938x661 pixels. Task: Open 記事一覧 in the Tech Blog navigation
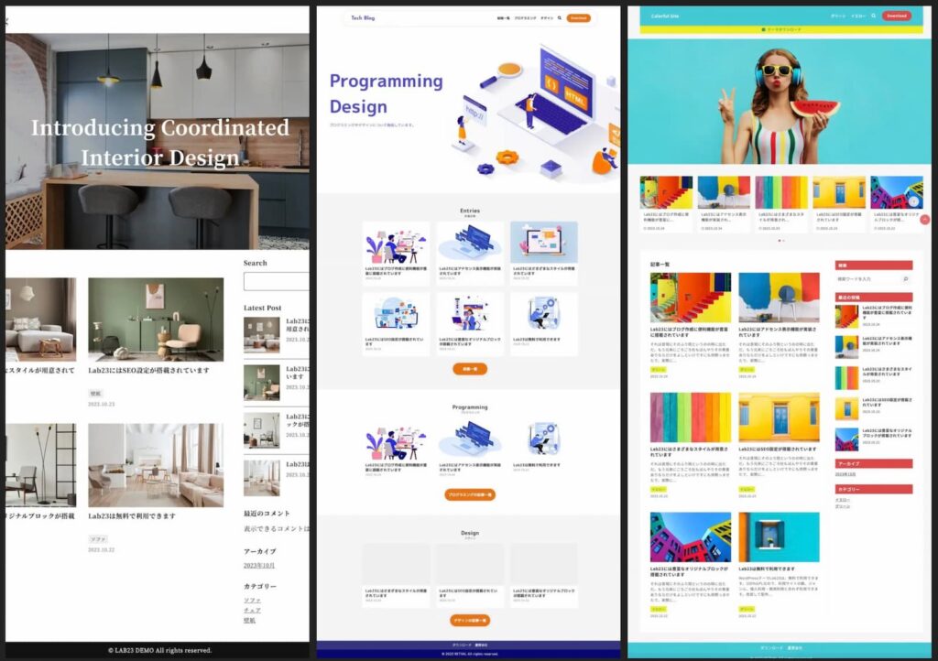[x=503, y=18]
